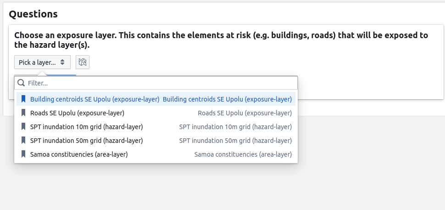The width and height of the screenshot is (445, 210).
Task: Pick SPT inundation 10m grid (hazard-layer)
Action: (x=156, y=127)
